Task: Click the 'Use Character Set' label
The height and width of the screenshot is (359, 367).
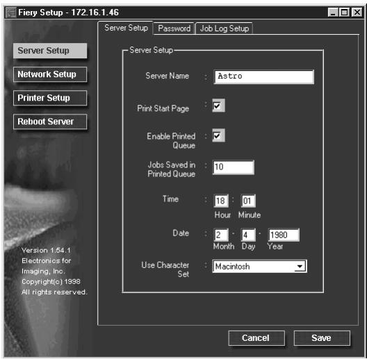Action: coord(165,269)
